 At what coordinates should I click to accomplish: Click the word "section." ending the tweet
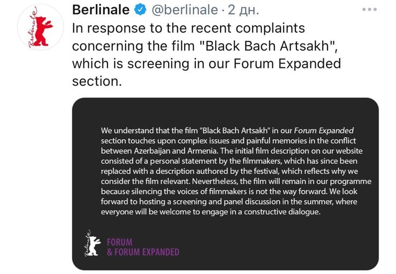pos(97,81)
